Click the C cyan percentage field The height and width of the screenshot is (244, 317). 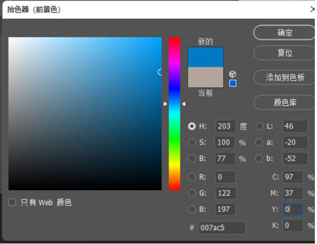[x=293, y=177]
